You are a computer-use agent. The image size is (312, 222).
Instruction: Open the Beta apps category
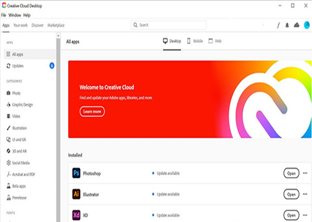tap(16, 186)
